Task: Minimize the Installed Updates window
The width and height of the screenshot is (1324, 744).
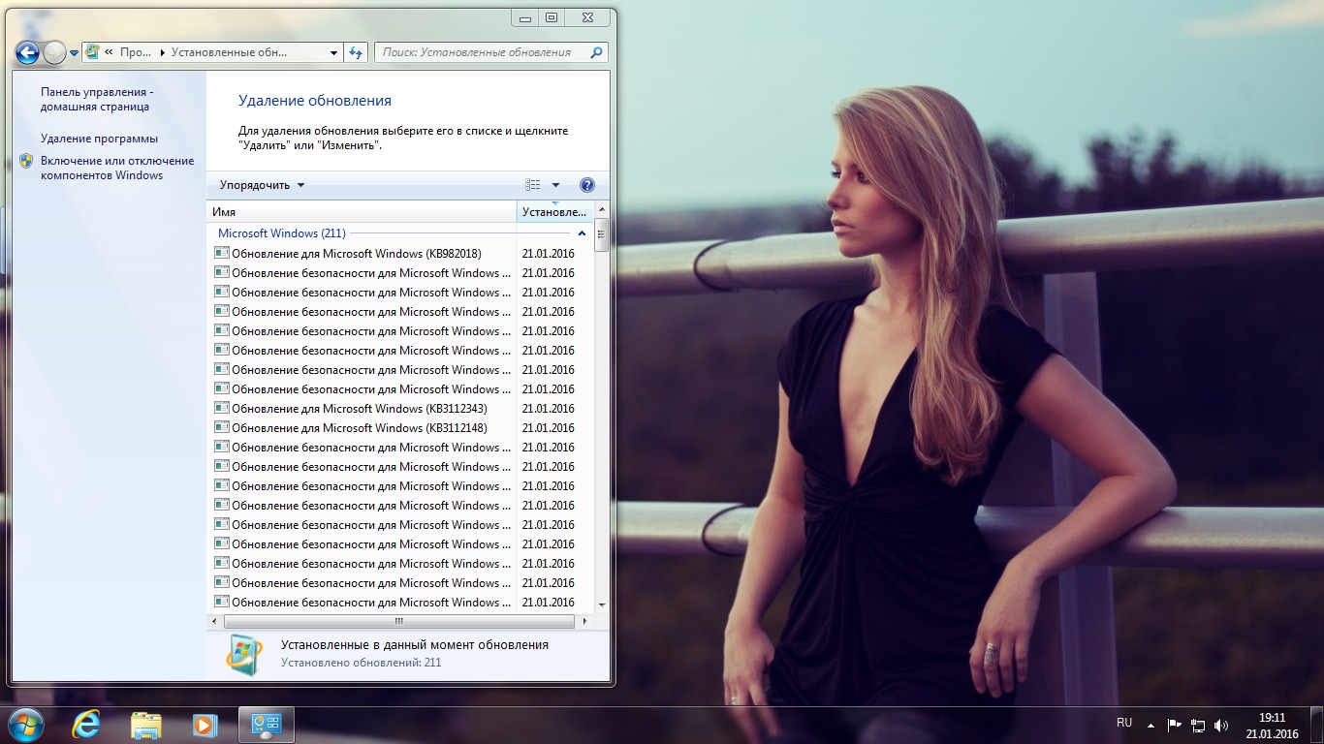Action: tap(524, 16)
